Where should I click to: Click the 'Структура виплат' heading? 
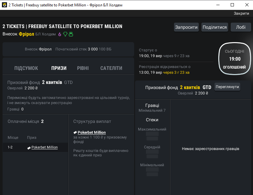(x=92, y=121)
